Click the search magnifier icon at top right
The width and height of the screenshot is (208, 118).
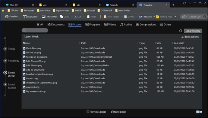click(x=205, y=17)
